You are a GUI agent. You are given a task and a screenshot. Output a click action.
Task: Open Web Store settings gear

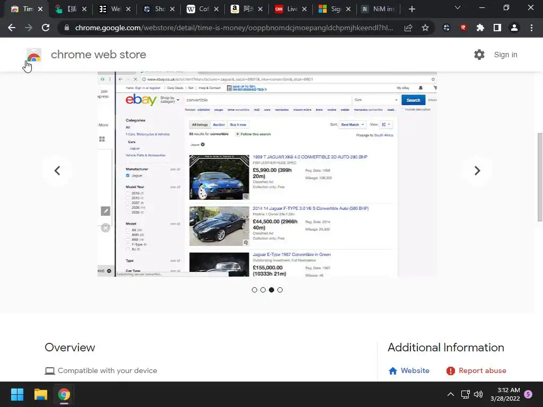click(x=479, y=55)
